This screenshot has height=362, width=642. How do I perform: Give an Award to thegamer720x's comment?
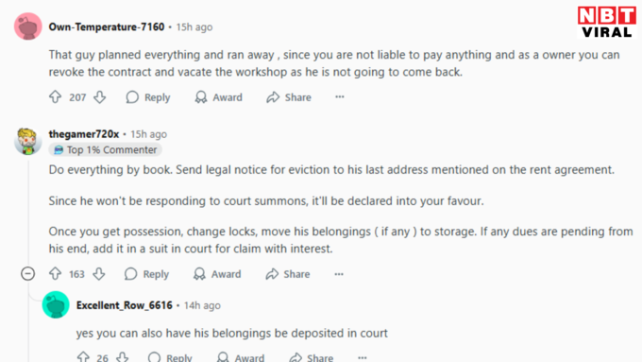click(x=217, y=274)
